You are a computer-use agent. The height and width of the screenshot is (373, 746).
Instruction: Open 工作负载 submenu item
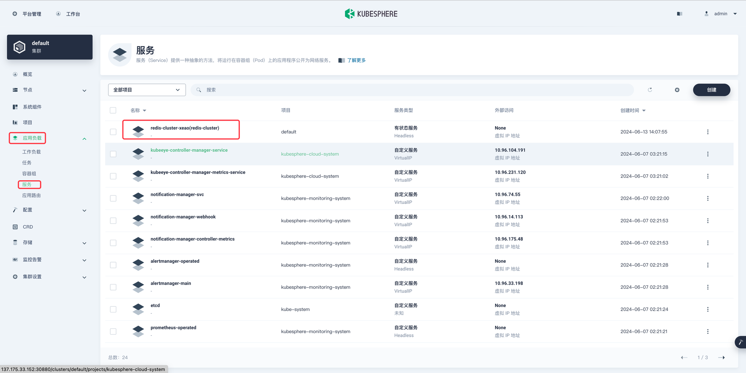point(31,152)
